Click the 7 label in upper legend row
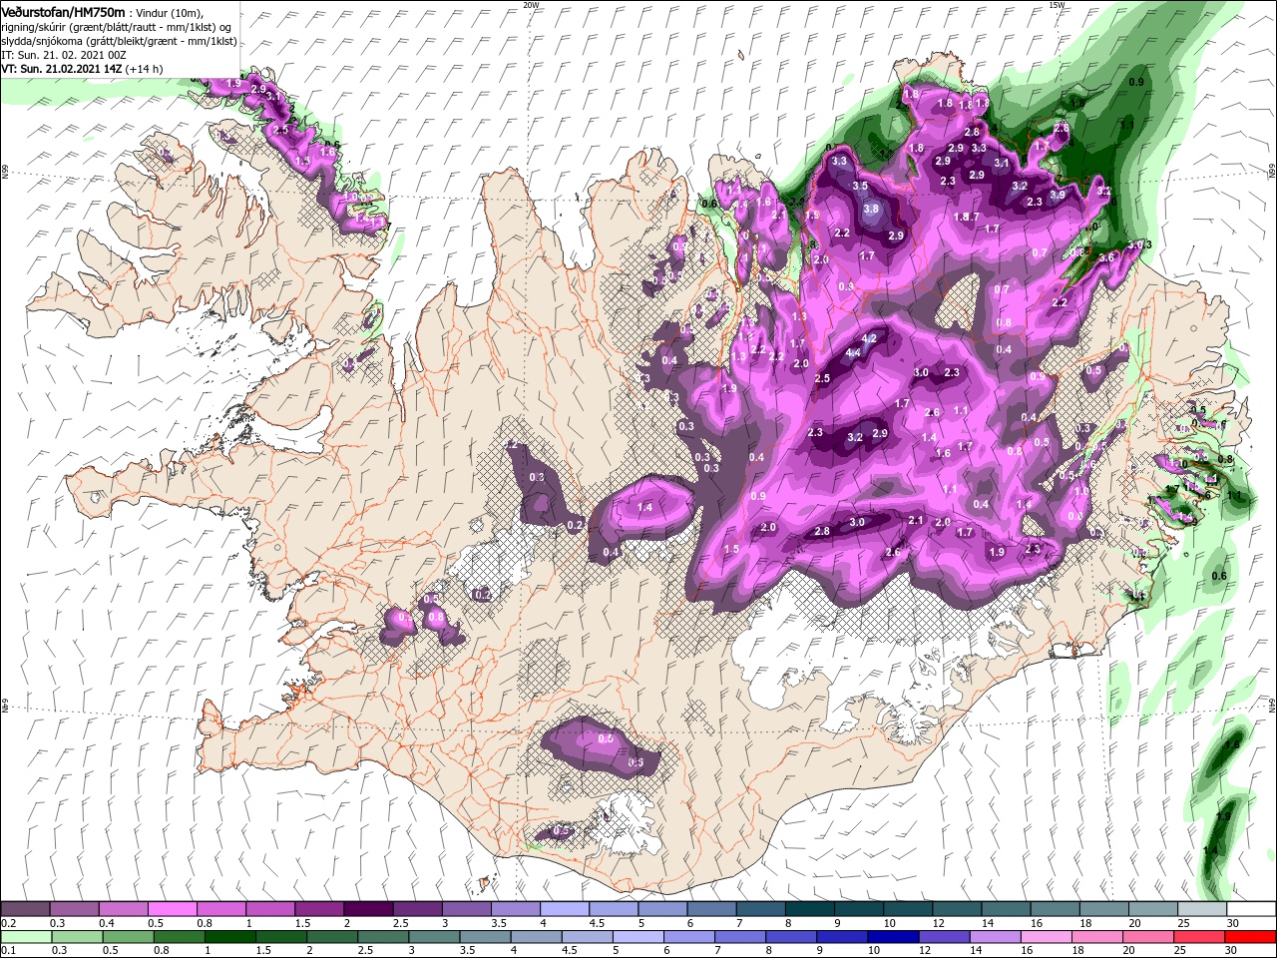The width and height of the screenshot is (1277, 958). click(739, 923)
